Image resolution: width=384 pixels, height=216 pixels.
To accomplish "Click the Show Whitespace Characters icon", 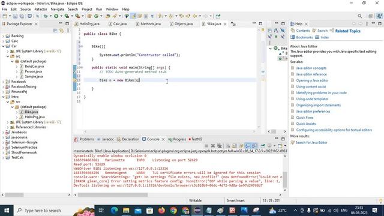I will pos(152,16).
